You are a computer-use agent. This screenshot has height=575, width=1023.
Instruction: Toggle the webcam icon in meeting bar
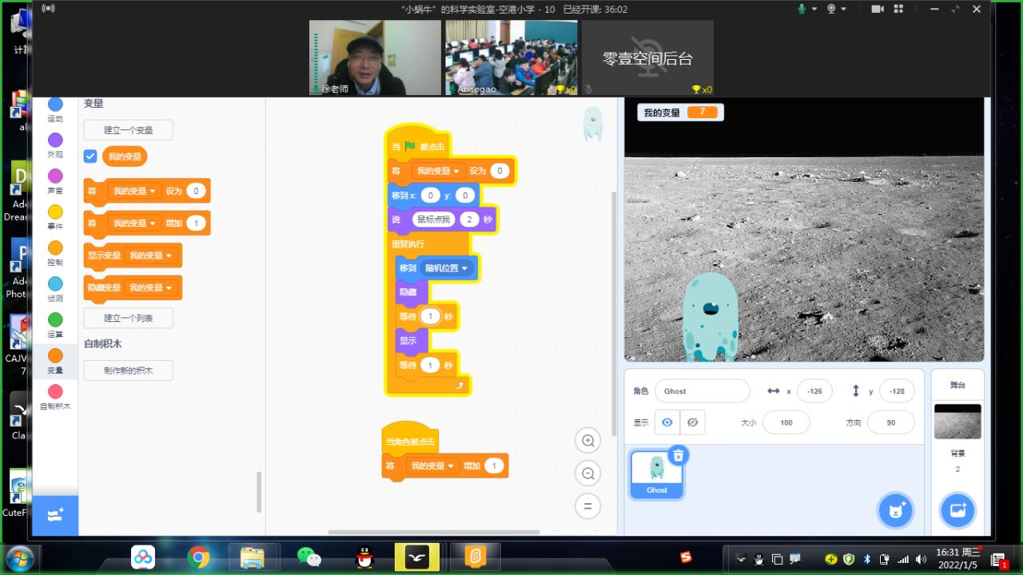pyautogui.click(x=831, y=9)
